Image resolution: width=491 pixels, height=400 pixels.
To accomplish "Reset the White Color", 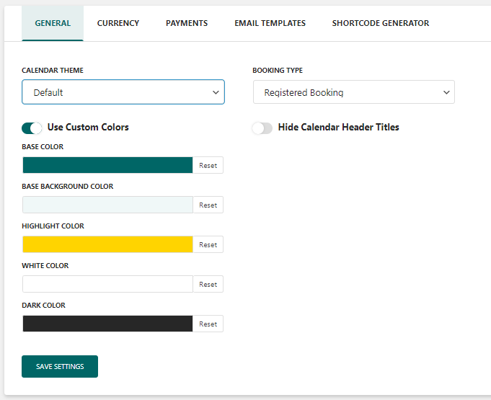I will [x=208, y=284].
